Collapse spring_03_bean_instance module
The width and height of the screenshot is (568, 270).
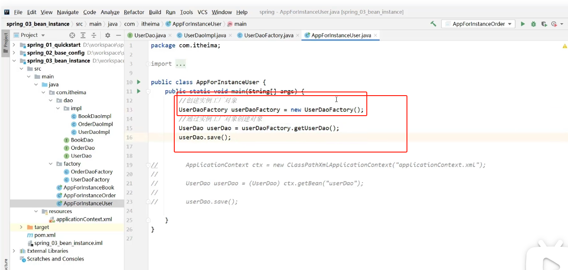[14, 61]
